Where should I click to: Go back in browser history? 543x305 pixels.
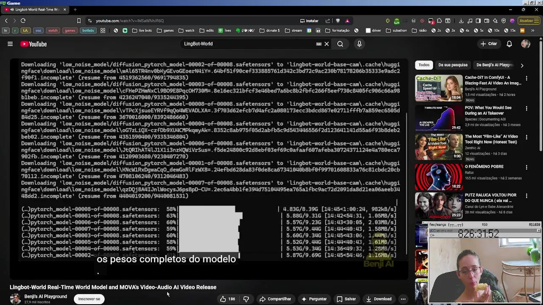point(6,21)
